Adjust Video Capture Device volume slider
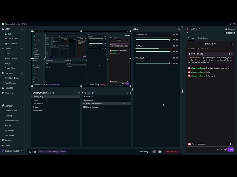This screenshot has width=237, height=177. [x=153, y=63]
